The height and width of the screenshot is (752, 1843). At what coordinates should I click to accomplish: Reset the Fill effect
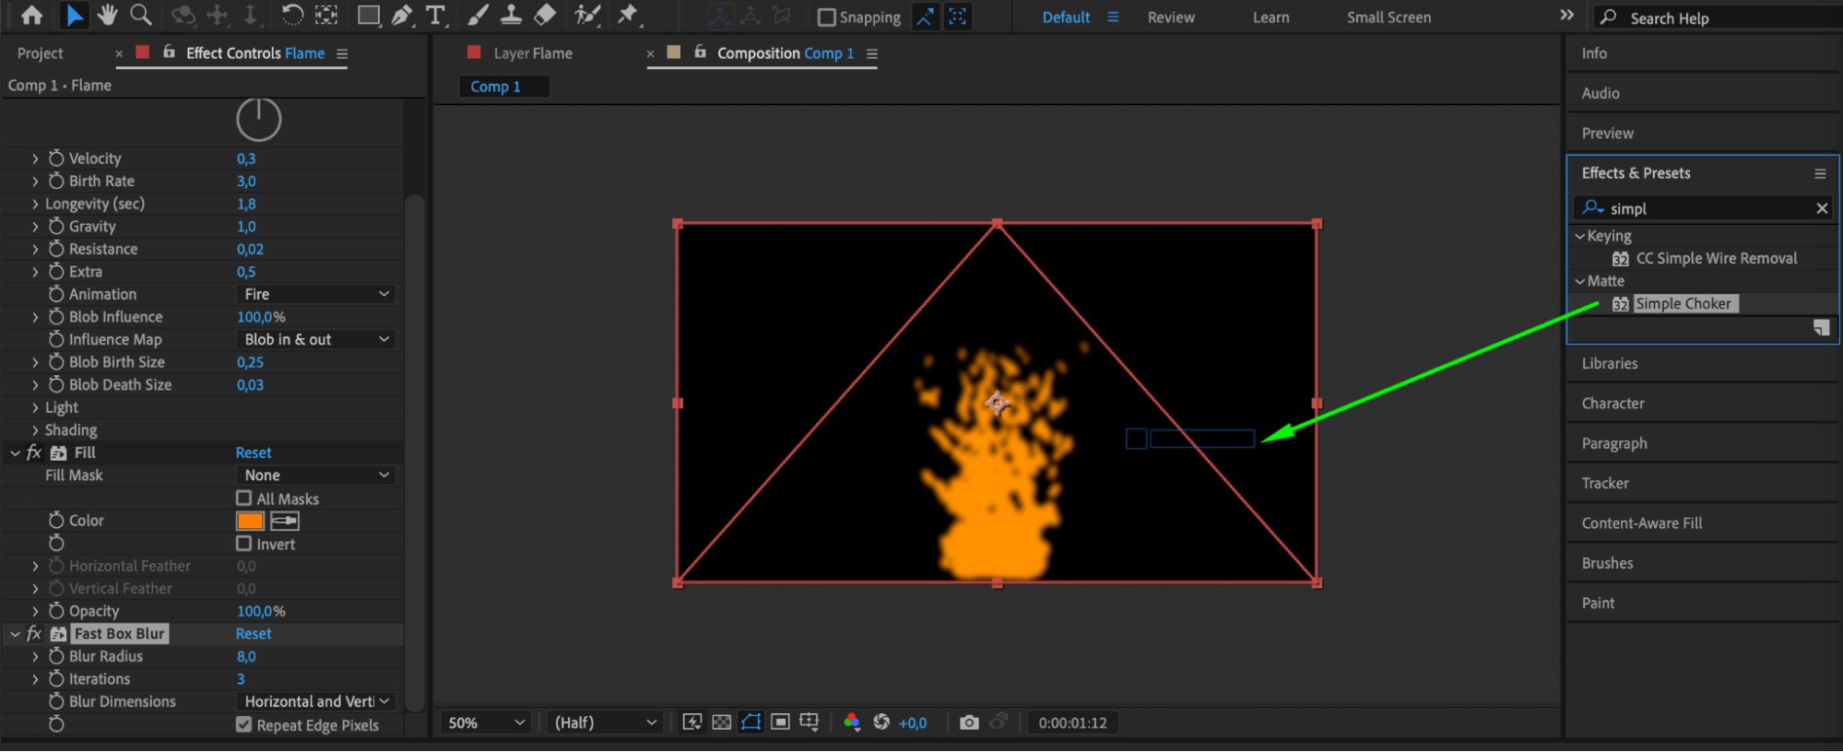253,452
